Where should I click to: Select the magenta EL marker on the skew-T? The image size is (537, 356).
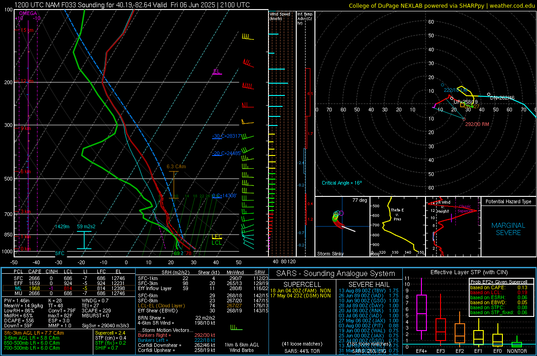[x=217, y=71]
